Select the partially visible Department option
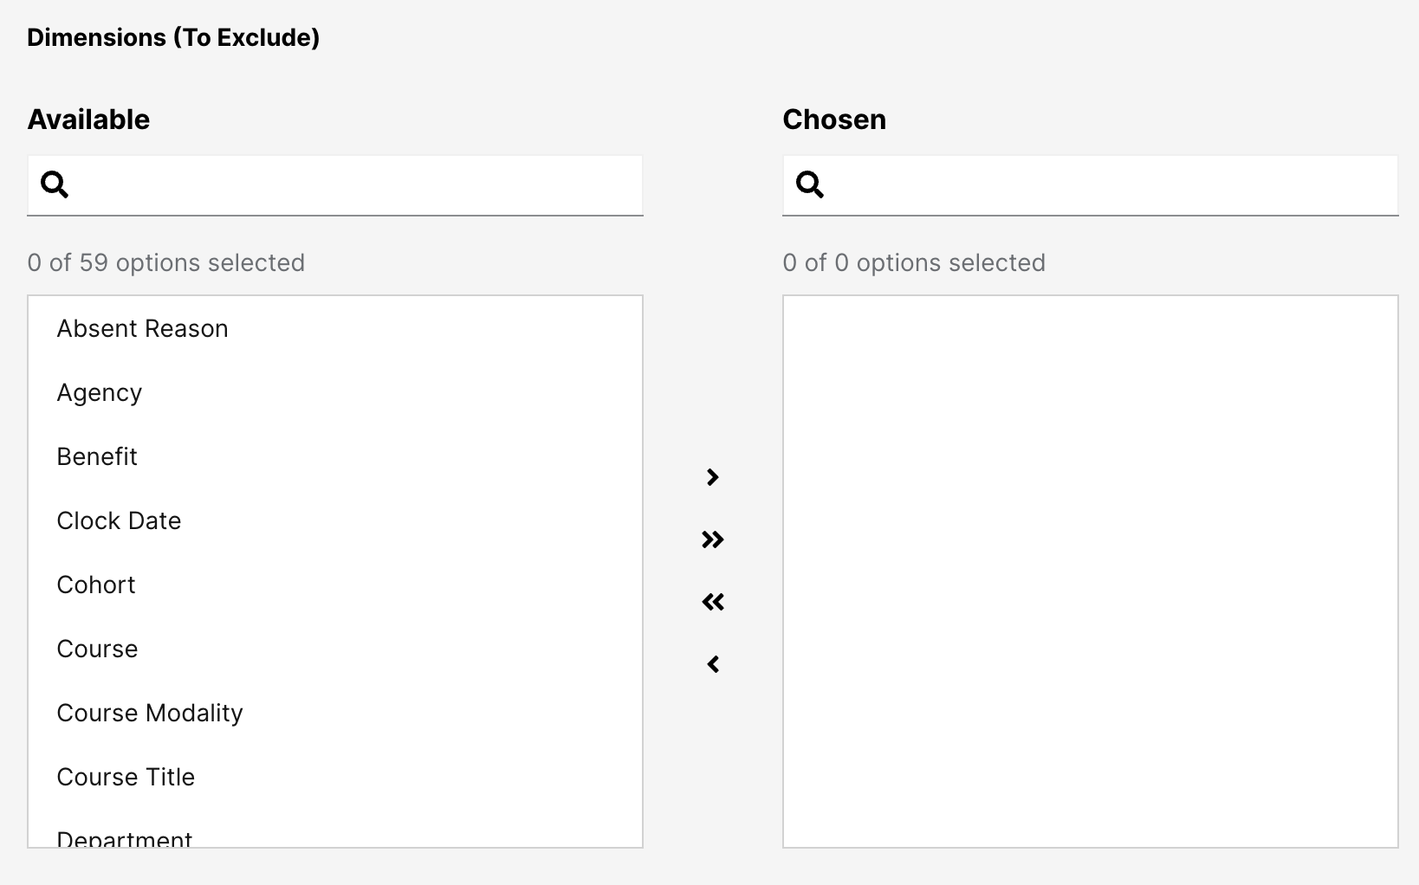Image resolution: width=1419 pixels, height=885 pixels. pyautogui.click(x=125, y=838)
